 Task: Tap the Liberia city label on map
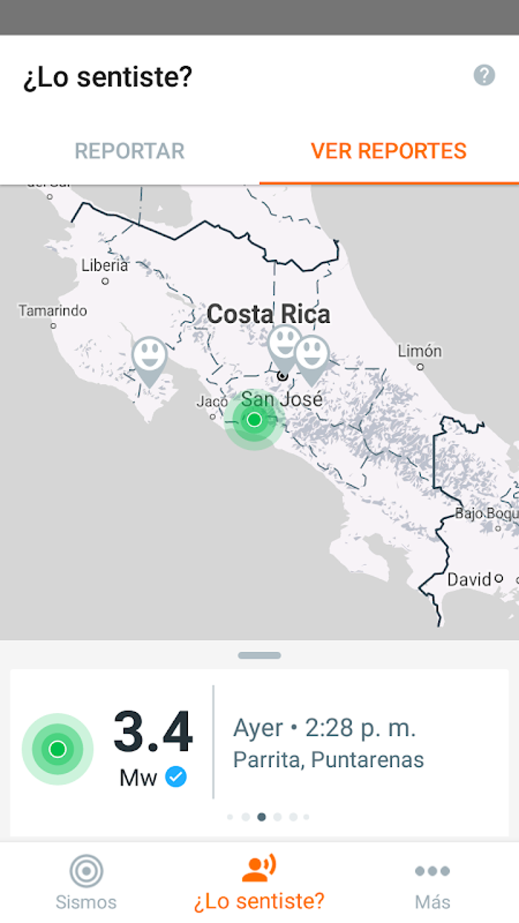pos(105,265)
